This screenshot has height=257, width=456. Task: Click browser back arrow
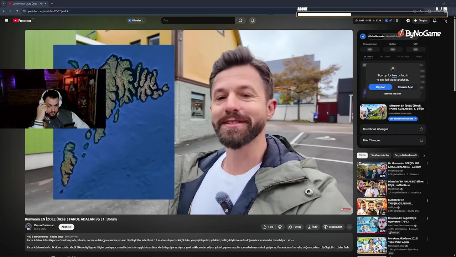pyautogui.click(x=4, y=11)
